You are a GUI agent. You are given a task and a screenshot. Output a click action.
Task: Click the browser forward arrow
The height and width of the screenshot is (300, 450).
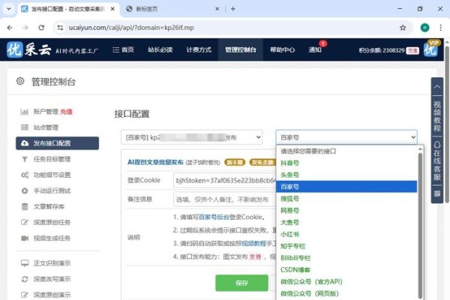tap(25, 28)
